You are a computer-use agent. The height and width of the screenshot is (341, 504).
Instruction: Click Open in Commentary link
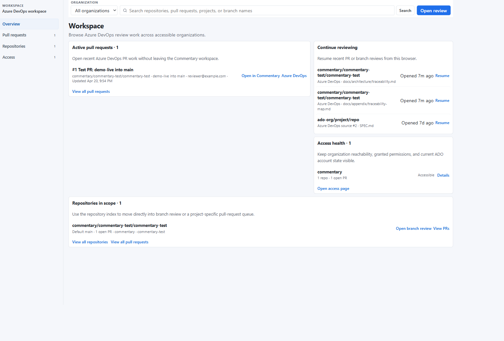tap(260, 76)
